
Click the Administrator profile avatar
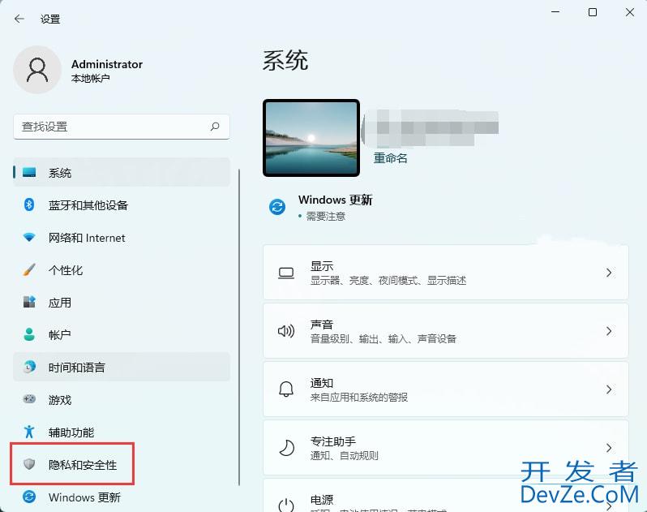click(37, 69)
